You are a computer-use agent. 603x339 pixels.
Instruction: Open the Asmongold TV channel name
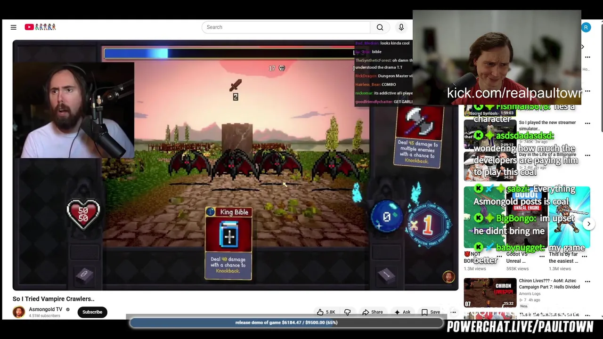(x=45, y=309)
